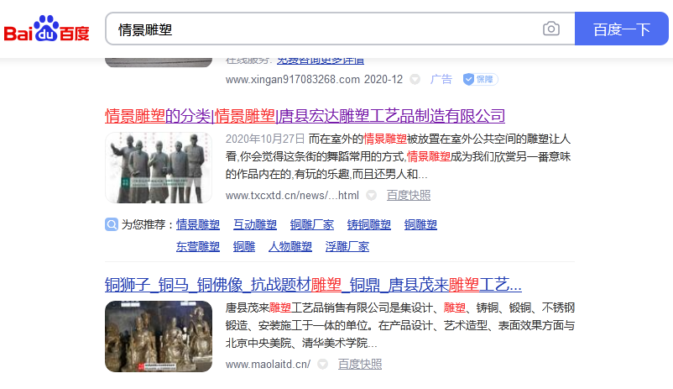Click the 保障 shield badge icon
Image resolution: width=673 pixels, height=389 pixels.
click(480, 79)
